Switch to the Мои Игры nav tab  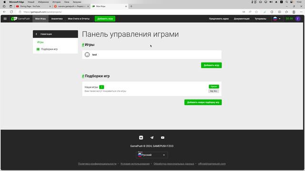pos(41,19)
